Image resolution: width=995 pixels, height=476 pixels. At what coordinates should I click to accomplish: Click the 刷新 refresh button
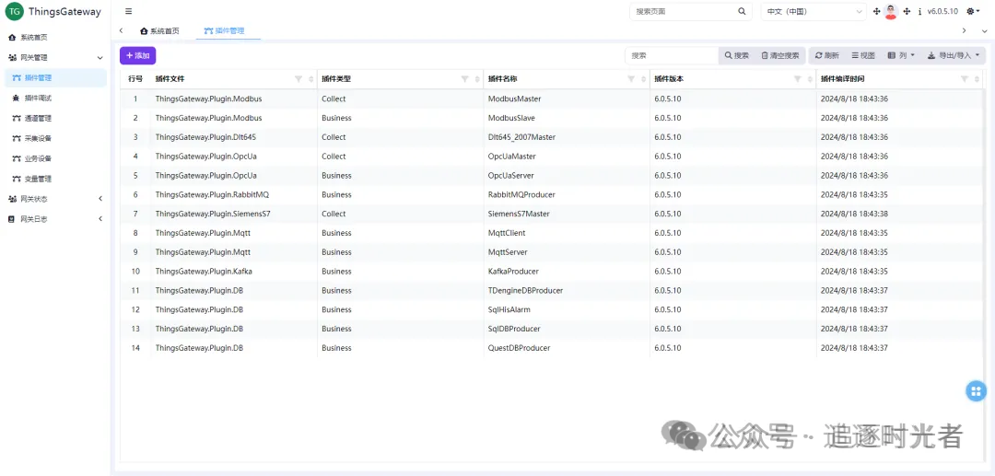[x=826, y=56]
